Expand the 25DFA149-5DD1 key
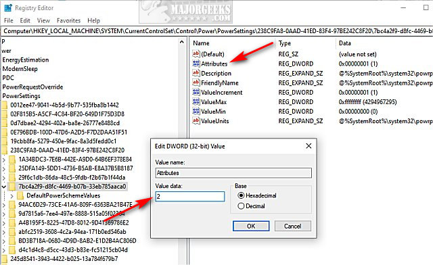Viewport: 433px width, 265px height. tap(4, 168)
